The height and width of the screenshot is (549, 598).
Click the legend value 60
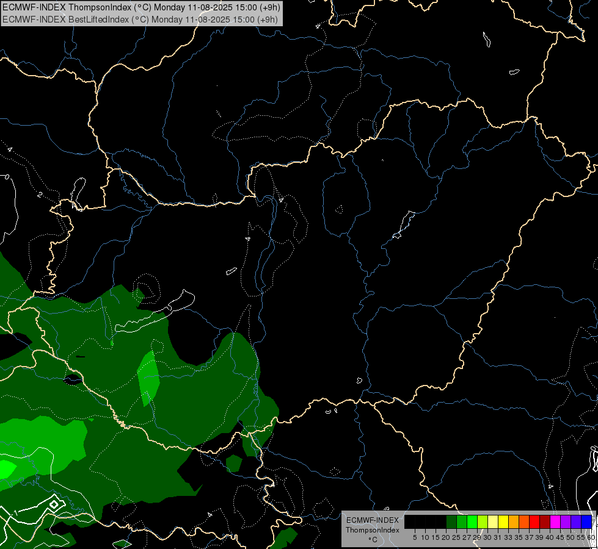click(x=591, y=537)
